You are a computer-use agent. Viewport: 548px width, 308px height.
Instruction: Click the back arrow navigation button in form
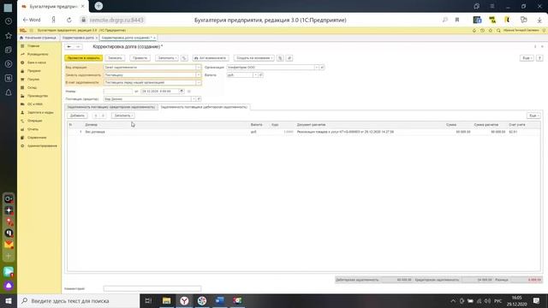69,46
